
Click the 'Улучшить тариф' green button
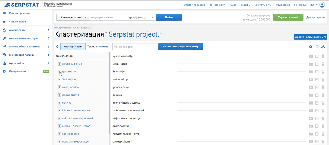tap(288, 17)
